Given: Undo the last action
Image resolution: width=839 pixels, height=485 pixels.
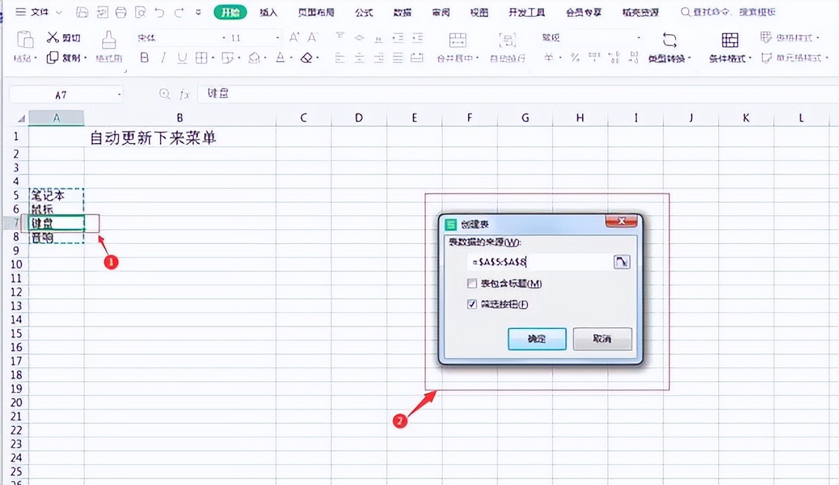Looking at the screenshot, I should click(159, 12).
